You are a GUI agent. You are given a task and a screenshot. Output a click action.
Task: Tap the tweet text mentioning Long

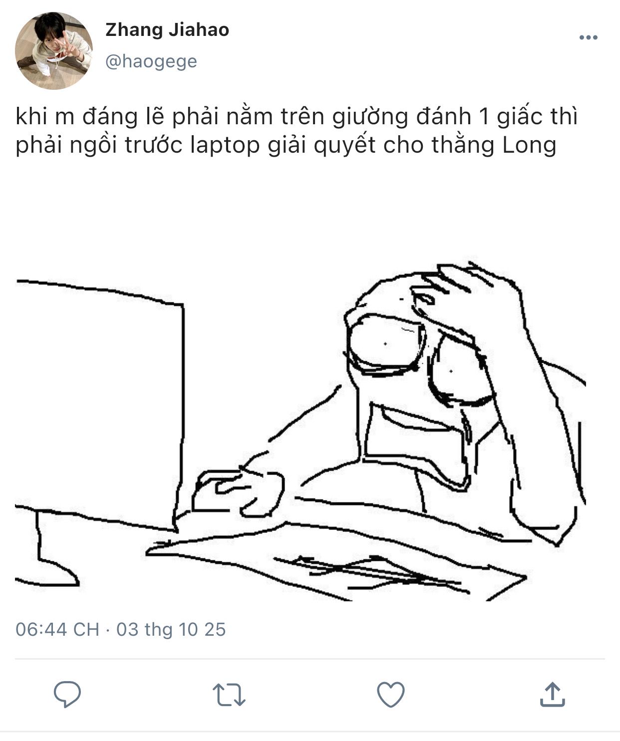click(286, 145)
